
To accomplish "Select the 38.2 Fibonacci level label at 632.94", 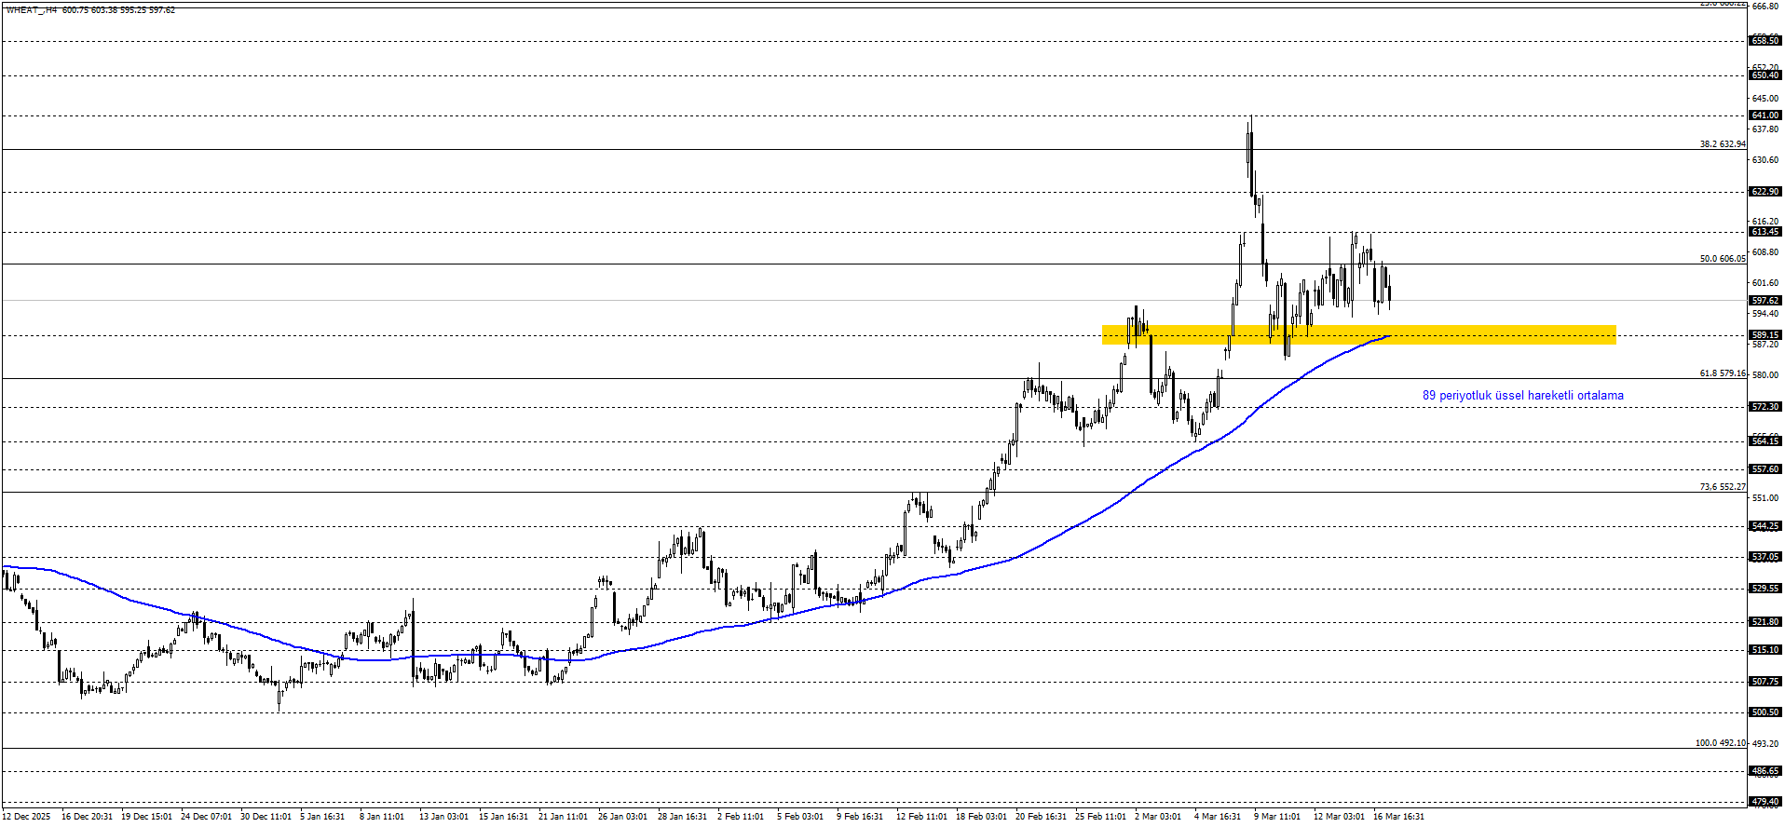I will coord(1723,144).
